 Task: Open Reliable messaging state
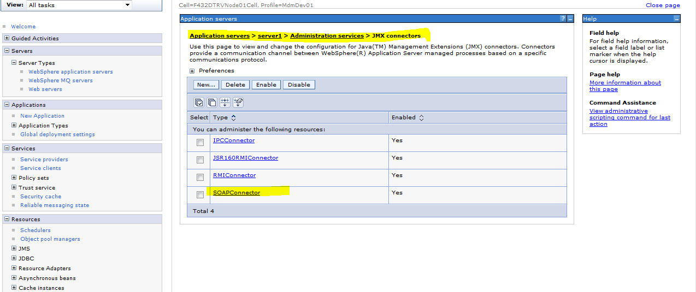click(55, 205)
